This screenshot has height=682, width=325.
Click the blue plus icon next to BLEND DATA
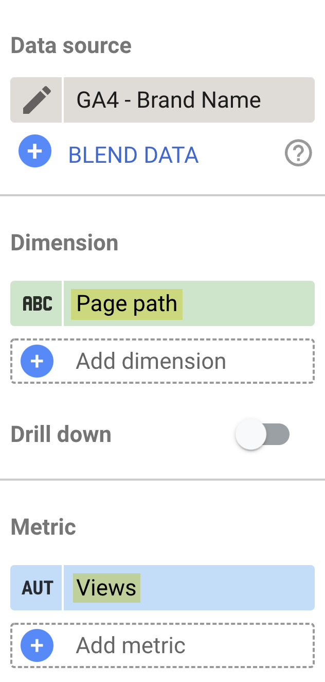[x=34, y=151]
